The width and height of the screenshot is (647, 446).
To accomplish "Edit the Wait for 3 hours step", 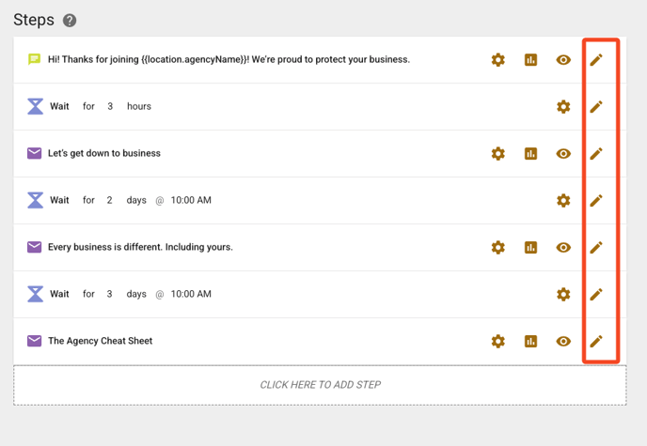I will pyautogui.click(x=595, y=107).
